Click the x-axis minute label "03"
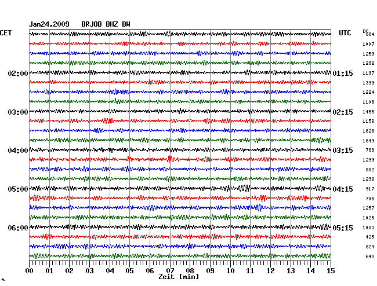This screenshot has width=377, height=286. point(89,271)
